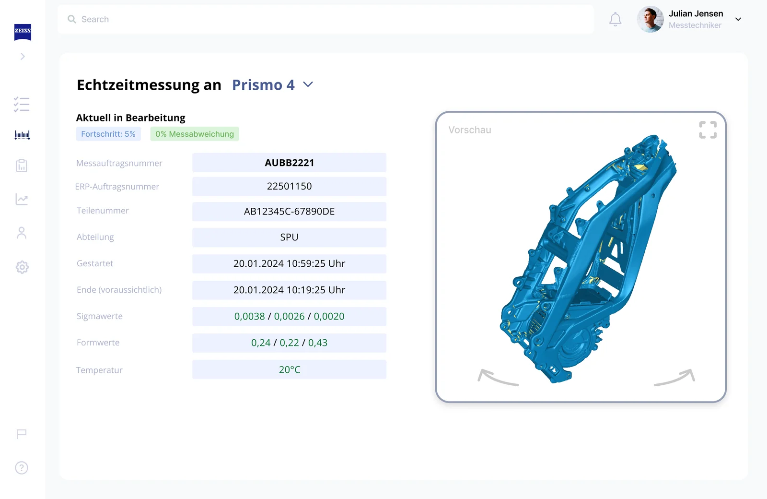The width and height of the screenshot is (767, 499).
Task: Open the checklist tasks icon in sidebar
Action: (x=22, y=104)
